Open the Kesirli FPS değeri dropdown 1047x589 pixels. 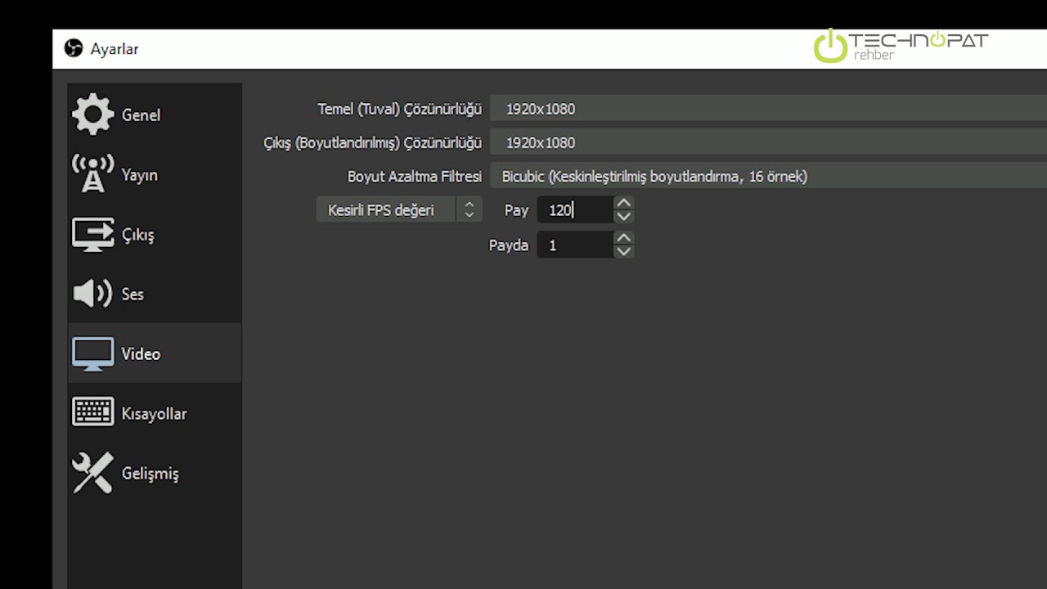pos(399,210)
